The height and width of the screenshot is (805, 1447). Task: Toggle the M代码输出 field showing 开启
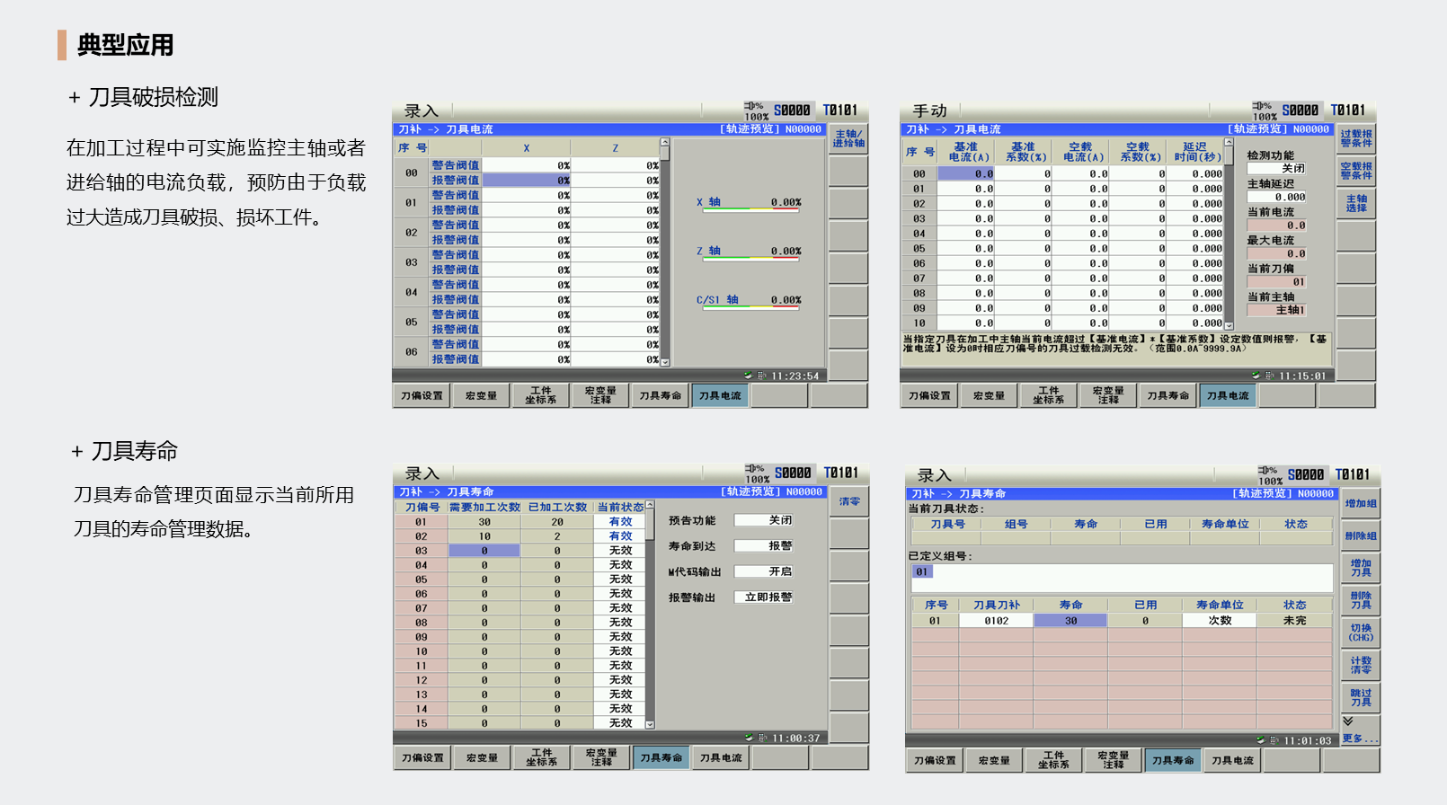pyautogui.click(x=764, y=571)
